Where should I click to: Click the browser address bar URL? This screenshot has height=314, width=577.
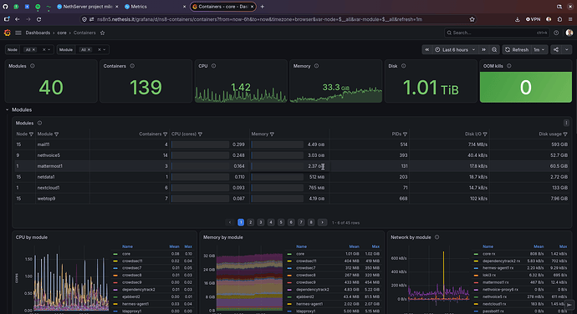259,19
